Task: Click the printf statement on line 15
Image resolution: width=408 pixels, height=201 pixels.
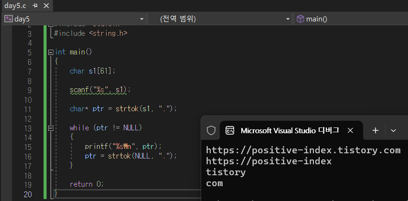Action: pos(123,147)
